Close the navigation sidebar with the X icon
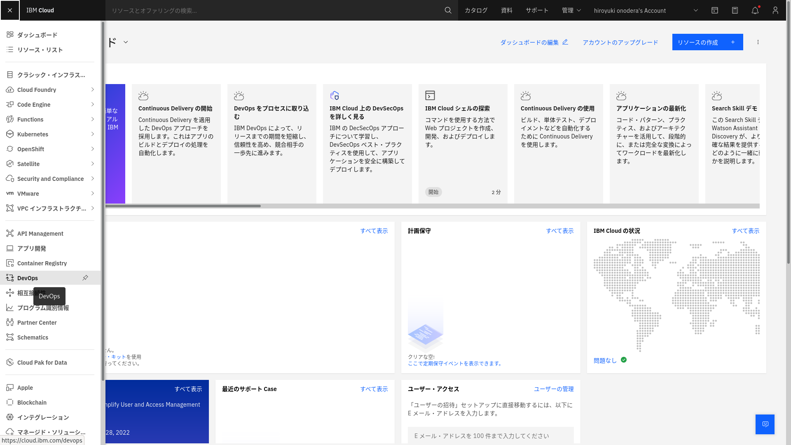The image size is (791, 445). click(x=10, y=10)
